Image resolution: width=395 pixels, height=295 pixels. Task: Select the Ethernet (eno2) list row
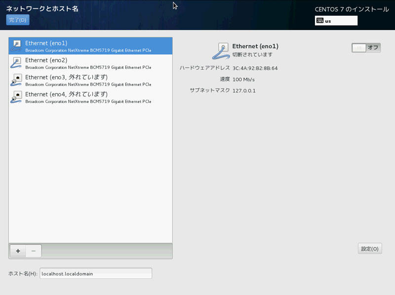click(x=90, y=63)
